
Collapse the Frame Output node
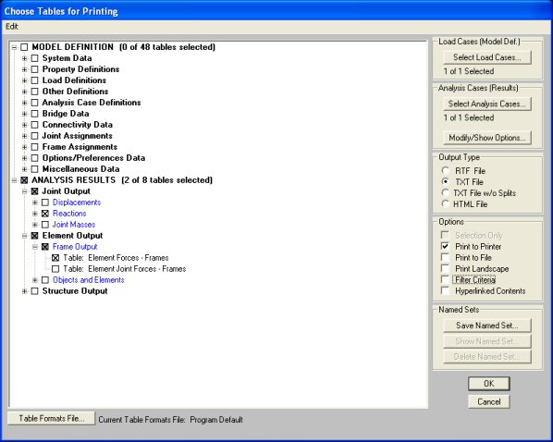(35, 247)
